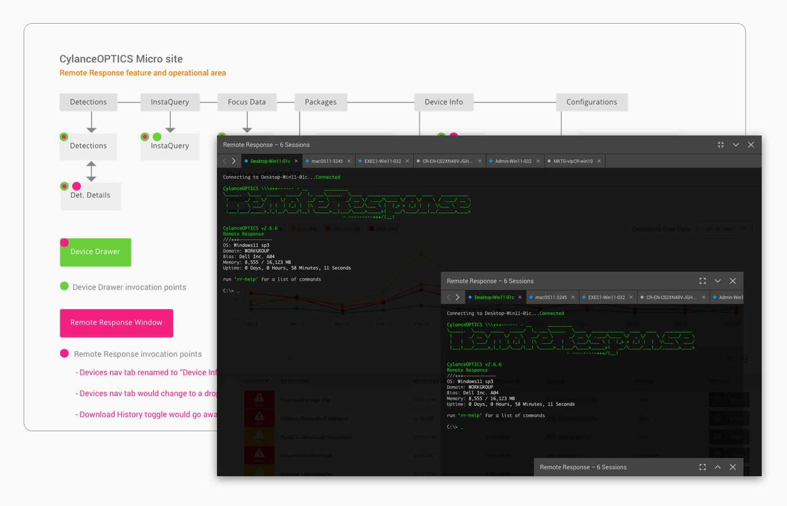This screenshot has height=506, width=787.
Task: Open the Last 30 Days dropdown
Action: (x=723, y=229)
